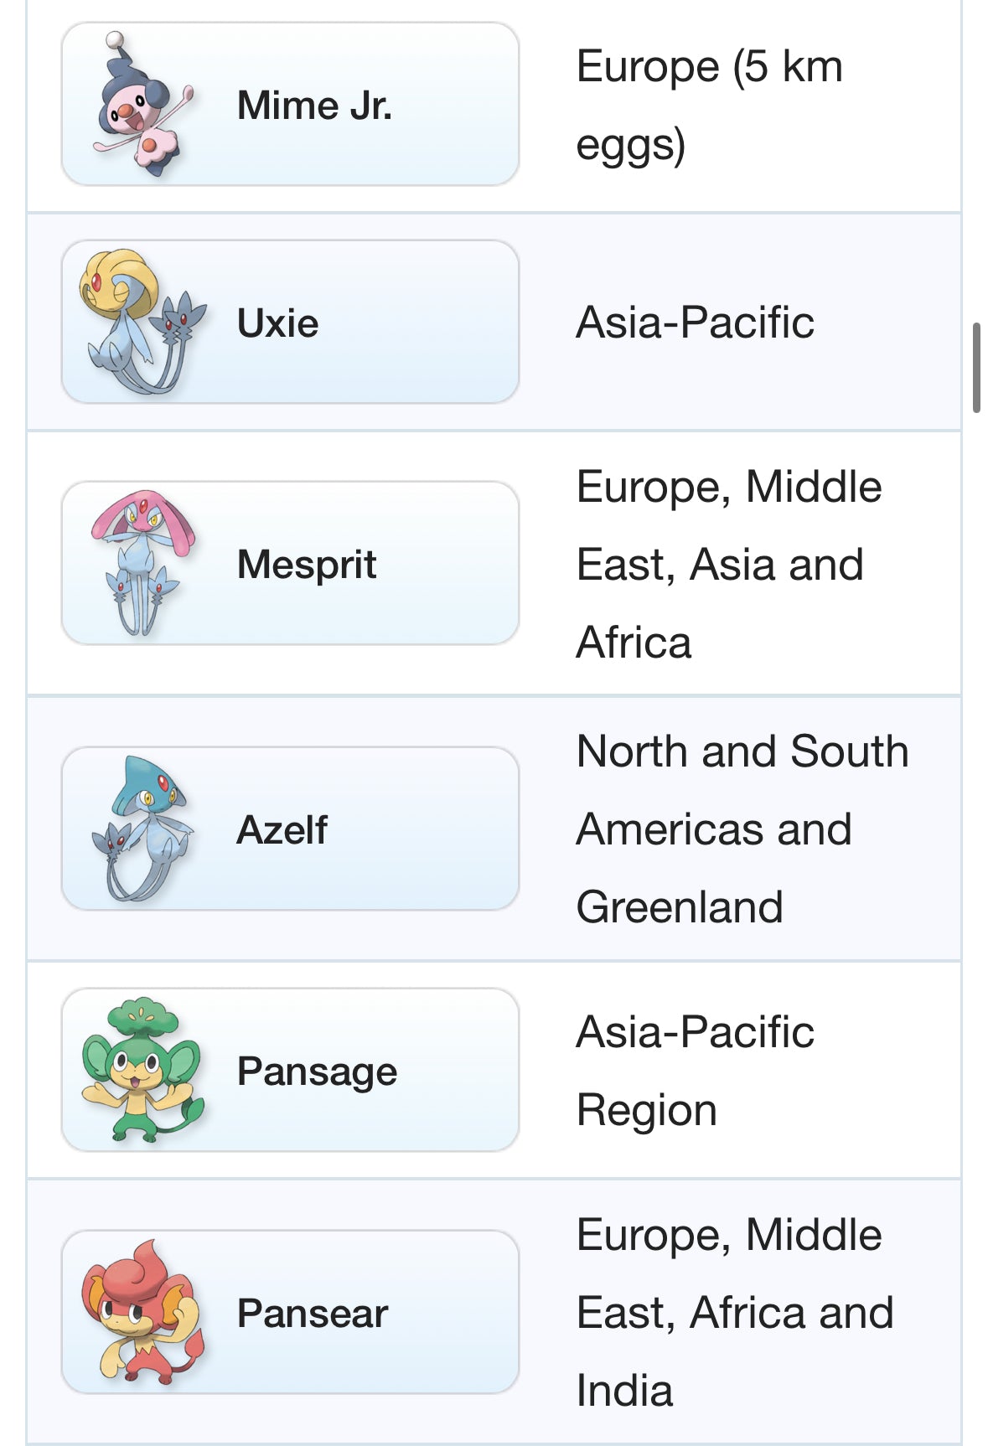Screen dimensions: 988x1446
Task: Click the vertical scrollbar thumb
Action: click(976, 368)
